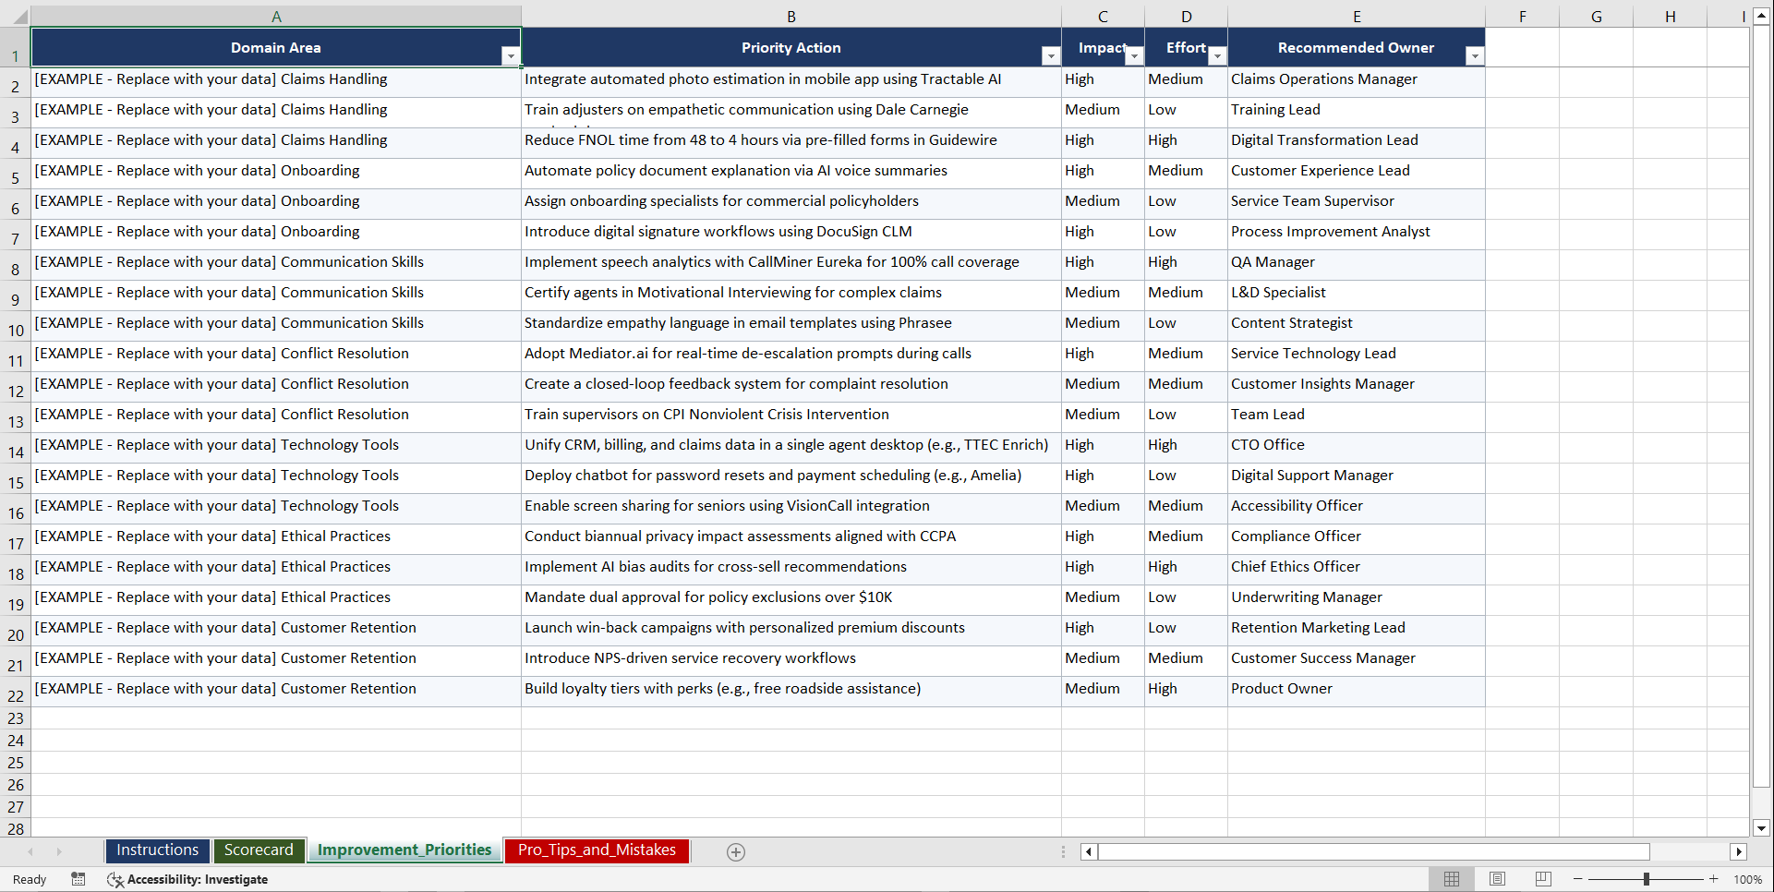Open the Effort column filter dropdown
The height and width of the screenshot is (892, 1774).
click(x=1217, y=55)
